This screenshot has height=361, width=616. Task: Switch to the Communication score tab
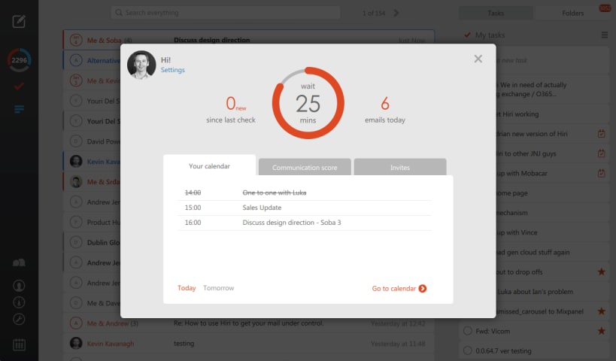click(x=305, y=168)
